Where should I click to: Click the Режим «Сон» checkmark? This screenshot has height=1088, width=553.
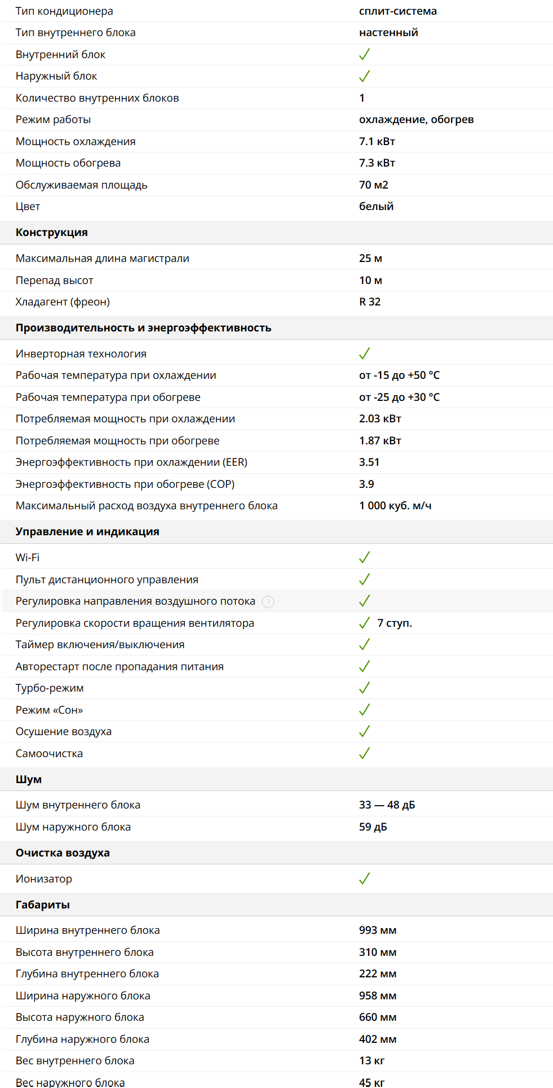coord(365,710)
